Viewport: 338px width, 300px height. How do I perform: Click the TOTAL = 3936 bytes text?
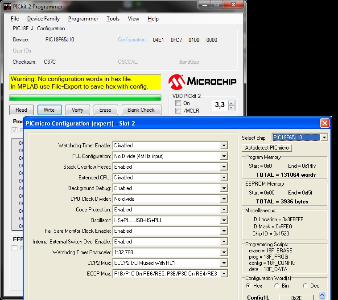[x=282, y=202]
